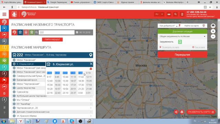Select departure time 23:37

coord(73,93)
